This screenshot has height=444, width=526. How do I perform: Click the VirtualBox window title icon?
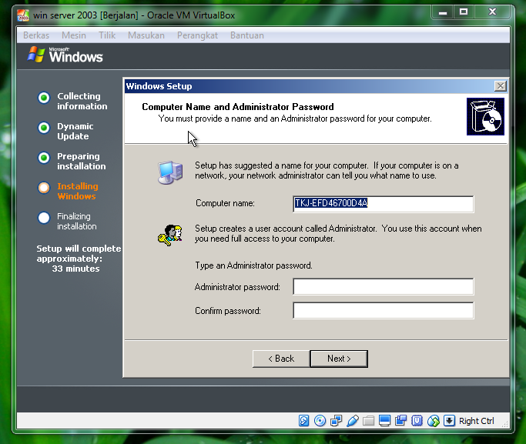[x=23, y=15]
